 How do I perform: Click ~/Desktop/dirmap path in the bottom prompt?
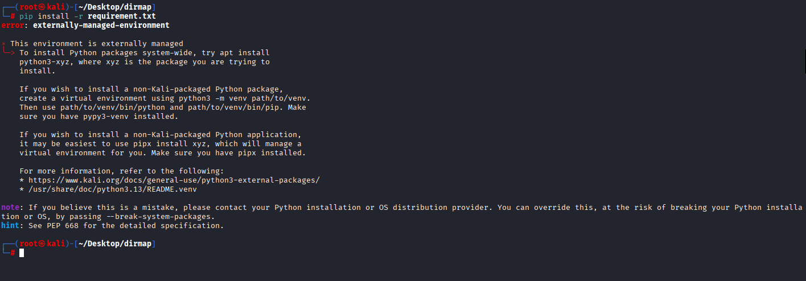(x=114, y=244)
